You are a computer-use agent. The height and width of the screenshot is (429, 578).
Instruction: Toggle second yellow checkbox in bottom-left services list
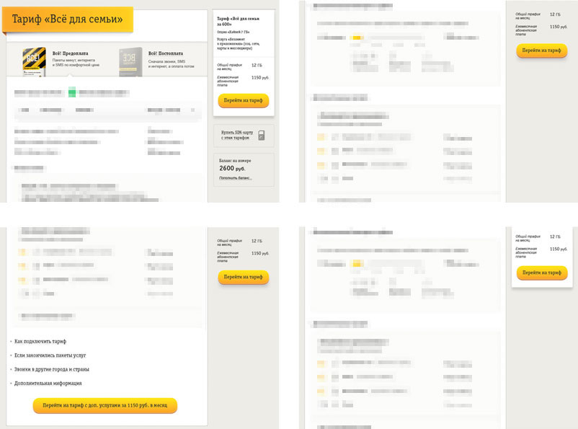coord(23,265)
